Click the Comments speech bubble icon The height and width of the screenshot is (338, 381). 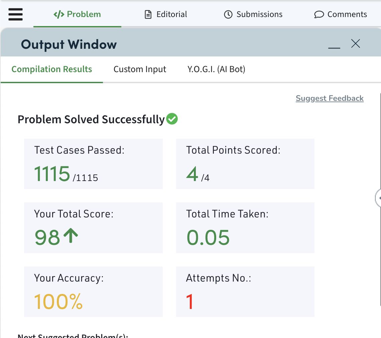[x=319, y=15]
